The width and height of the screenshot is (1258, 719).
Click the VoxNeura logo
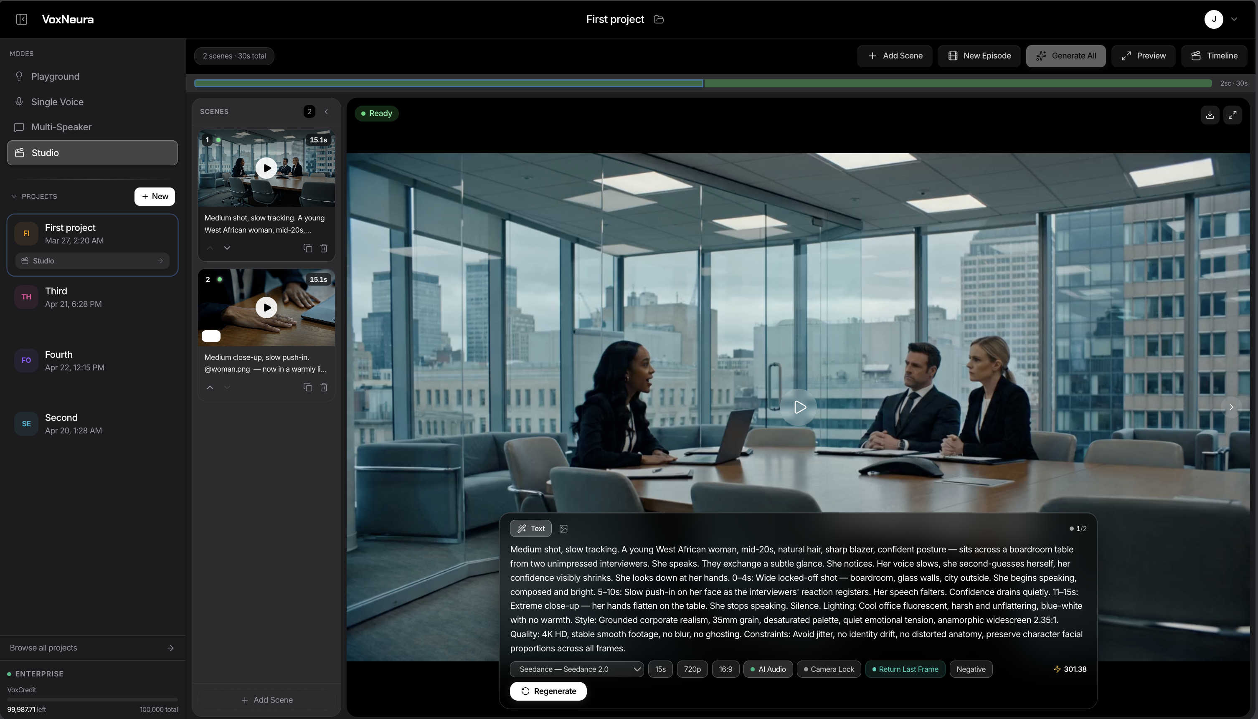(x=68, y=19)
